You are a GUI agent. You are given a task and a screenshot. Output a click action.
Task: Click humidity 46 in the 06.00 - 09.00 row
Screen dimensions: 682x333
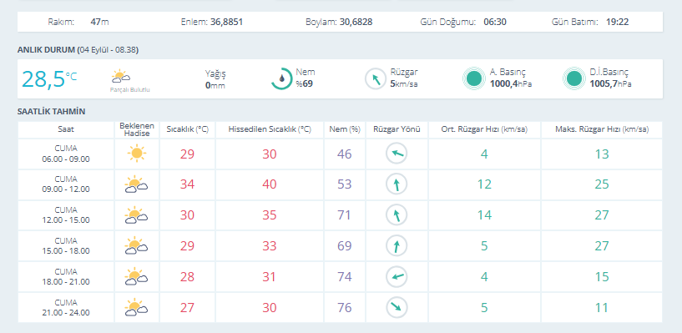(x=345, y=154)
